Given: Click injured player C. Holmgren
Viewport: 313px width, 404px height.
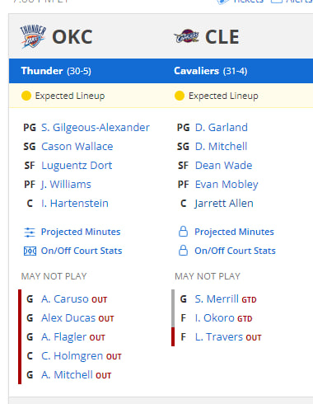Looking at the screenshot, I should [72, 356].
